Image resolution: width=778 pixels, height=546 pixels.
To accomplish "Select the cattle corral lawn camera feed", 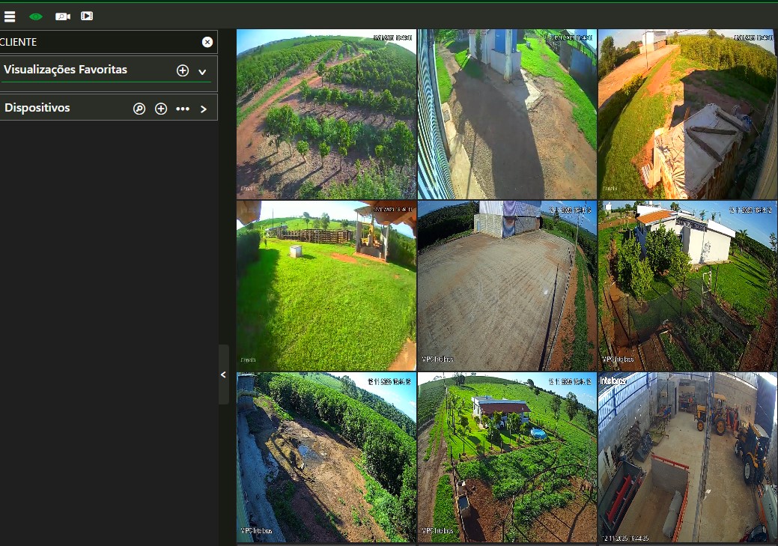I will pos(326,285).
